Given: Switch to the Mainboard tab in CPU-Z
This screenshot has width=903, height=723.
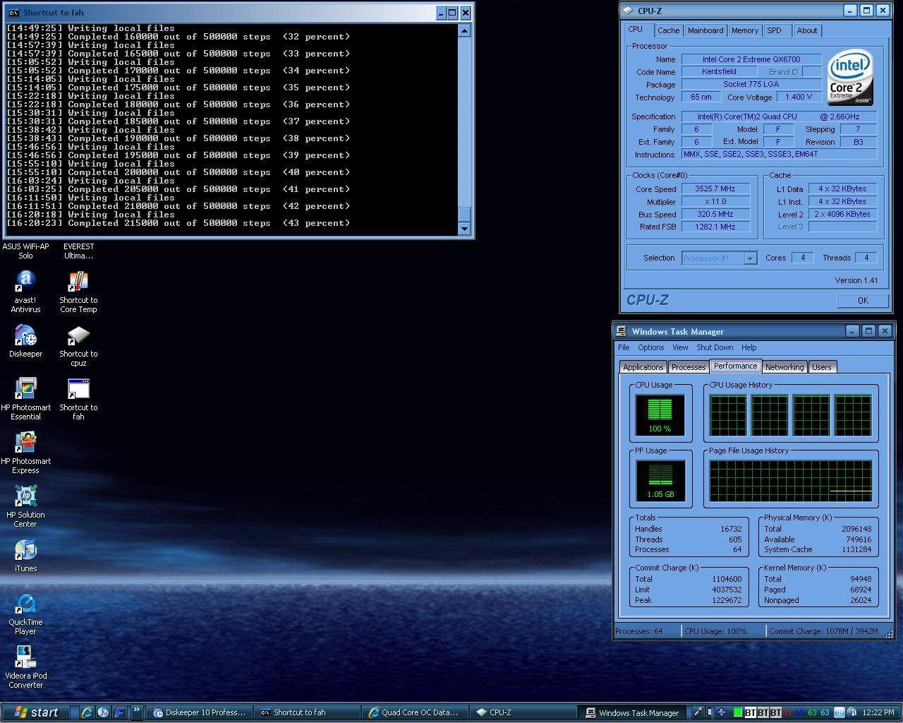Looking at the screenshot, I should click(x=705, y=30).
